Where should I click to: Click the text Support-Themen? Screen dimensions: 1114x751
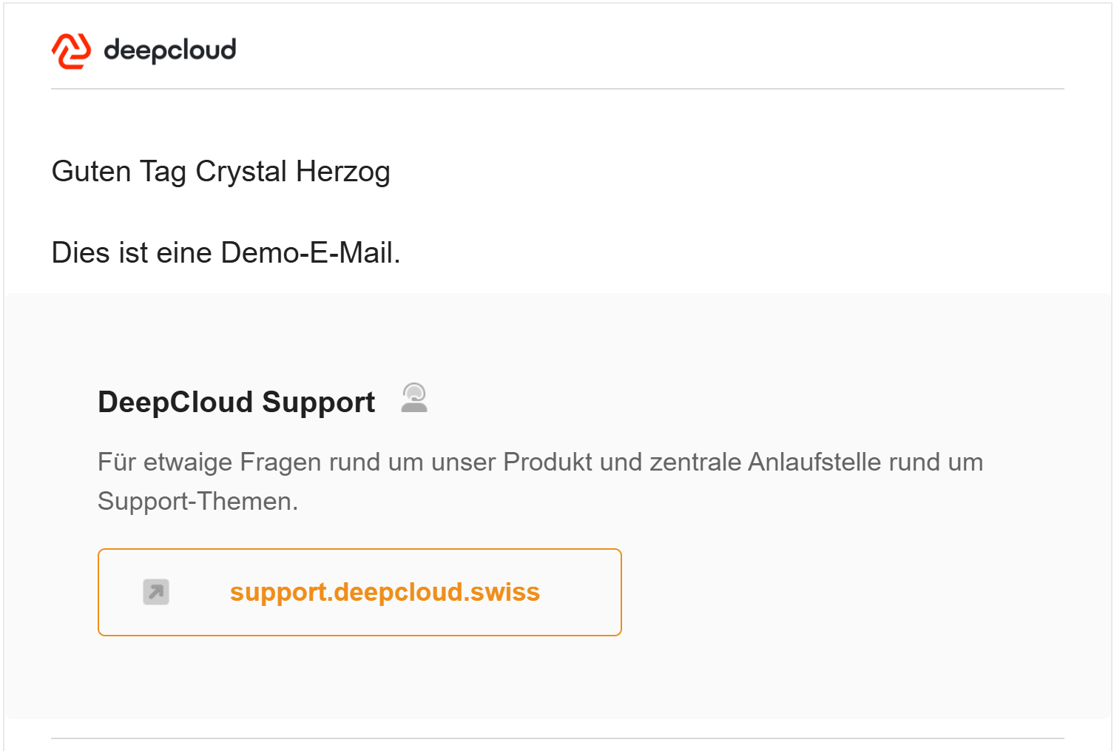click(x=198, y=502)
